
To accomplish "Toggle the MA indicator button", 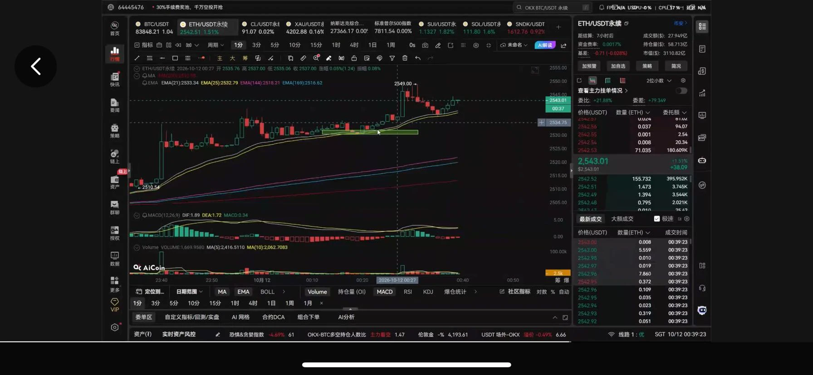I will (222, 292).
